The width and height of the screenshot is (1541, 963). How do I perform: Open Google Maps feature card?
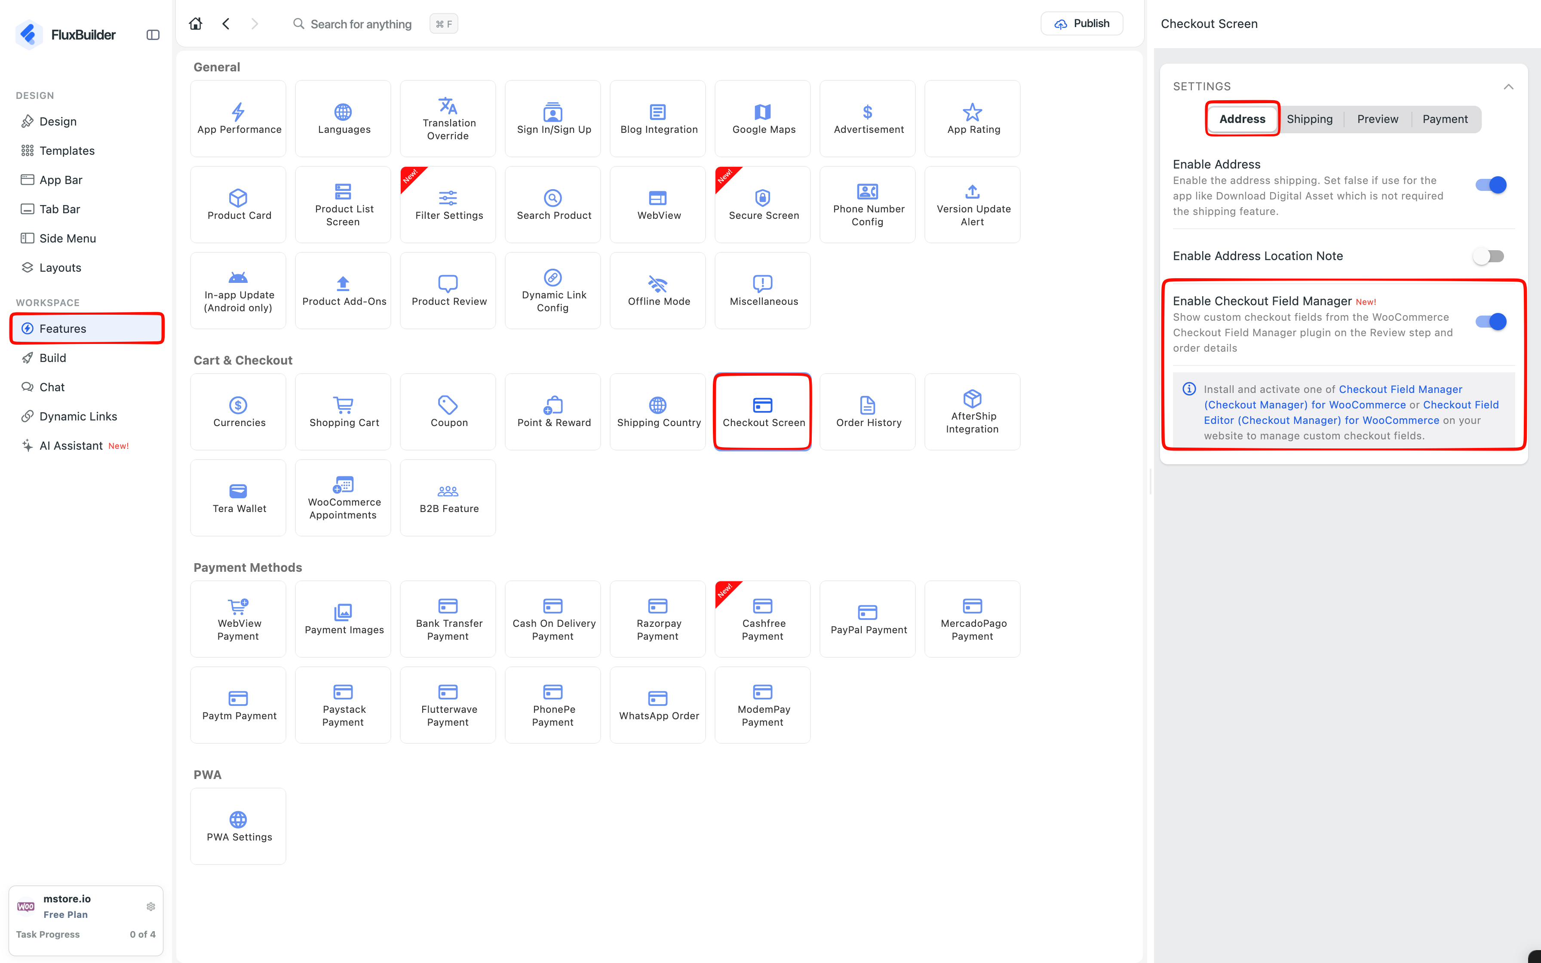[x=763, y=119]
